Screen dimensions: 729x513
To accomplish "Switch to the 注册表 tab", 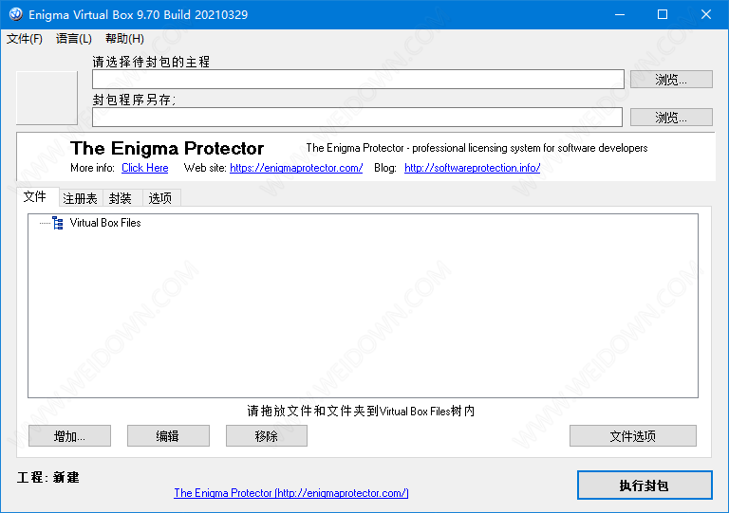I will click(81, 199).
